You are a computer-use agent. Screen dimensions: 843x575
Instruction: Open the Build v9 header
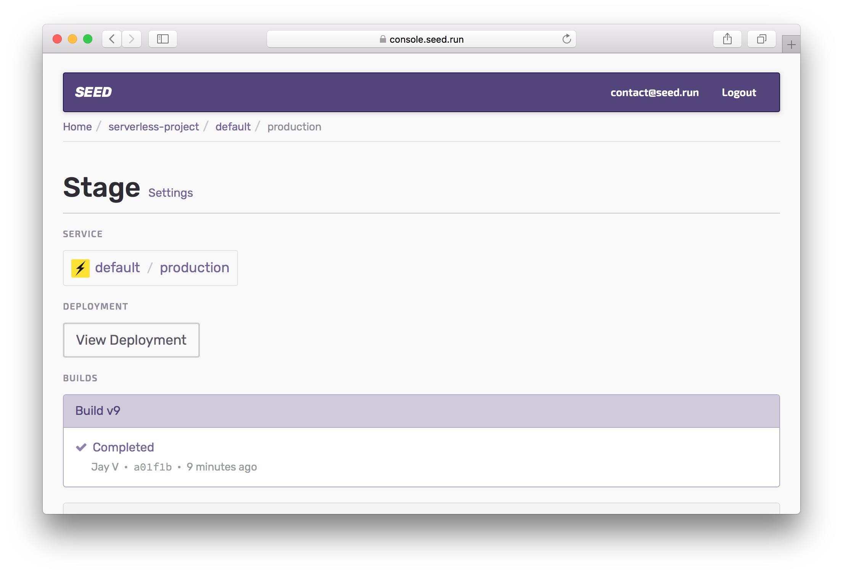(x=98, y=411)
